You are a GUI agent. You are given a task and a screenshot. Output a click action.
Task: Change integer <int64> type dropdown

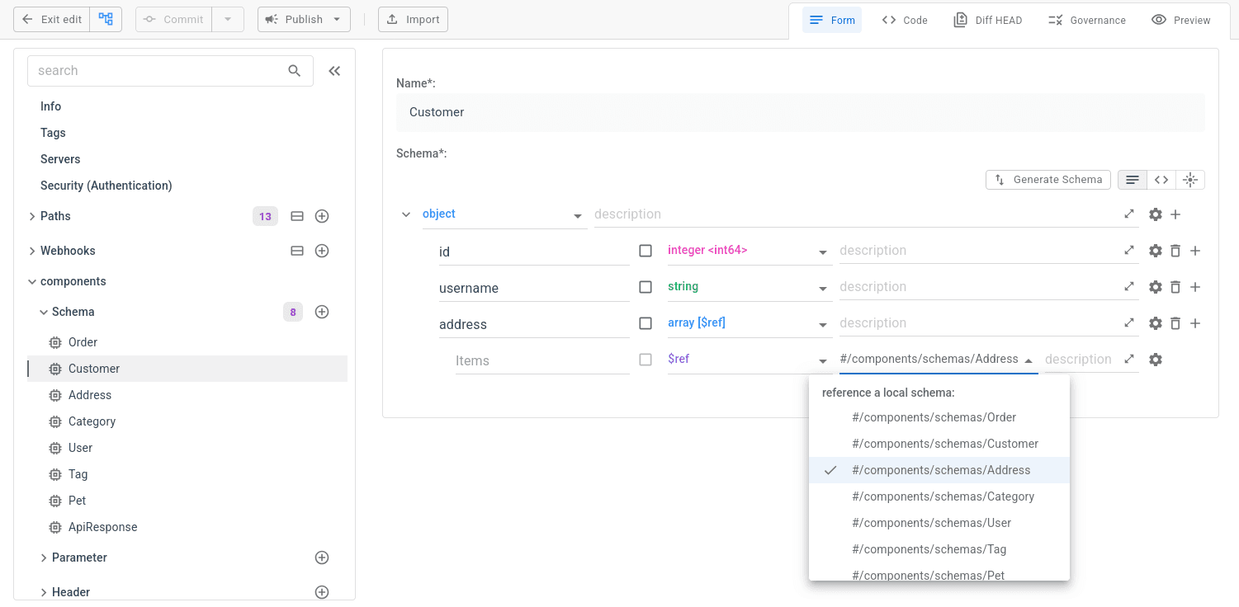tap(749, 251)
